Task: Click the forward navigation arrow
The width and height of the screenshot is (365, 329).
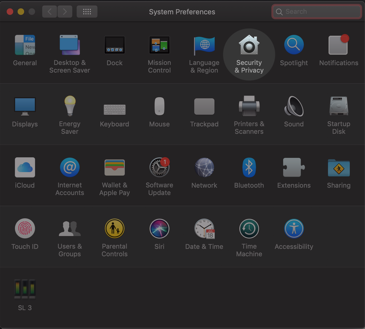Action: (x=65, y=12)
